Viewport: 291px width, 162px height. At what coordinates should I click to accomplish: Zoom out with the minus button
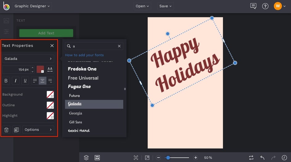tap(158, 158)
